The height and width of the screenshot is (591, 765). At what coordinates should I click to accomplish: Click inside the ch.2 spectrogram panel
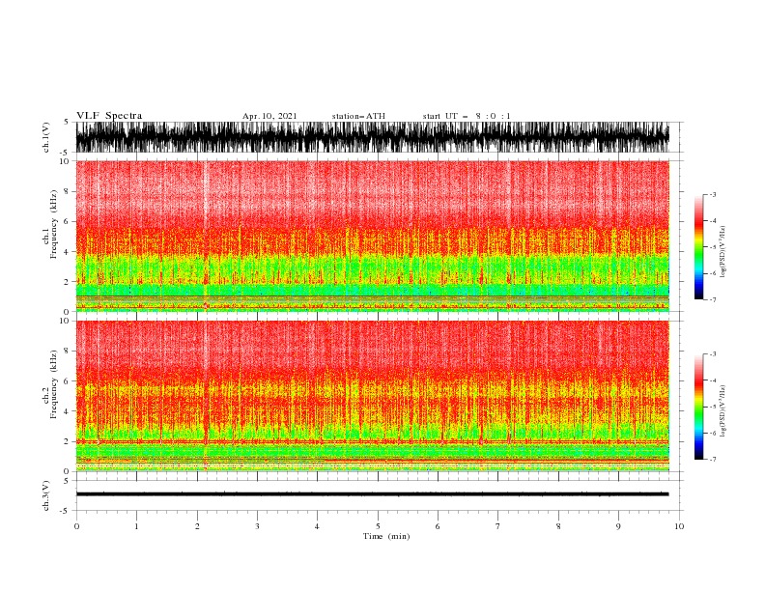point(372,396)
